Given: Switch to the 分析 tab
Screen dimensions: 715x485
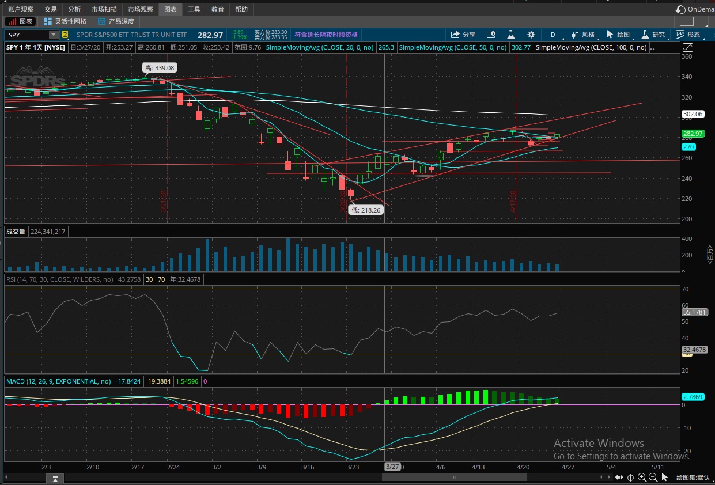Looking at the screenshot, I should pyautogui.click(x=74, y=9).
